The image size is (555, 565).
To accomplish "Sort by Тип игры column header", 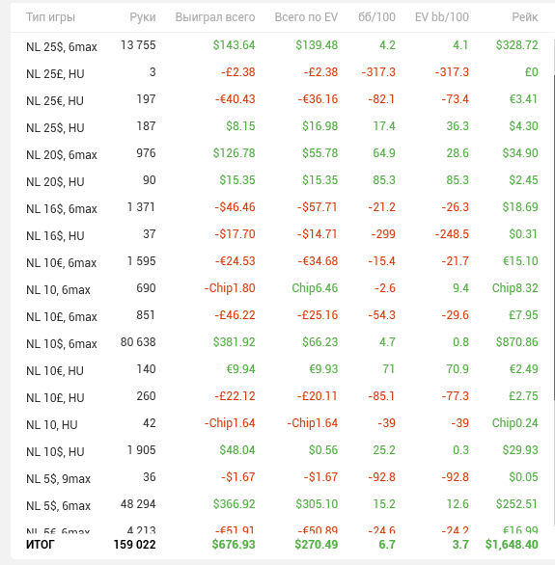I will coord(50,17).
